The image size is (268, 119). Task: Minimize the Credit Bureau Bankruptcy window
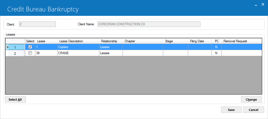pyautogui.click(x=256, y=5)
